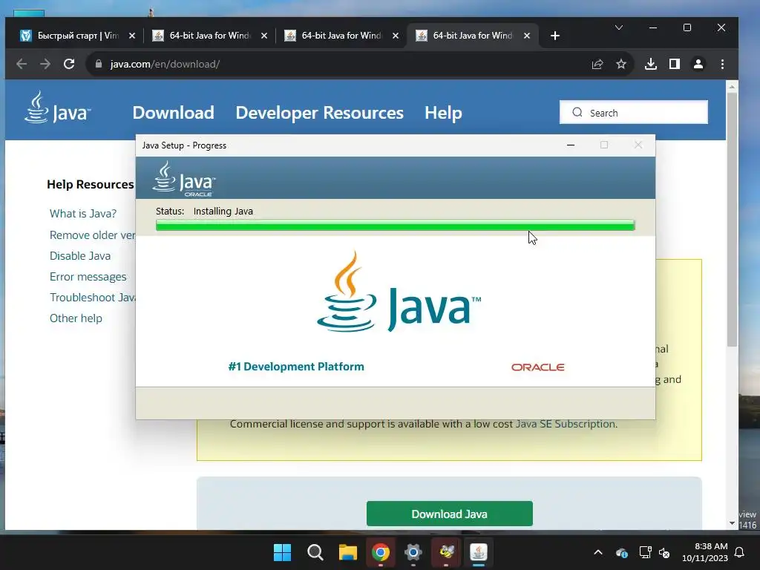Open Developer Resources menu

point(319,113)
